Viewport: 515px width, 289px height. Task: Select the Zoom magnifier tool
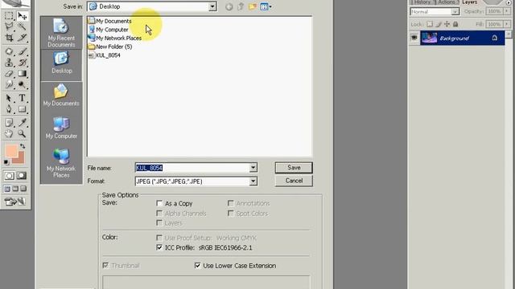[x=22, y=134]
